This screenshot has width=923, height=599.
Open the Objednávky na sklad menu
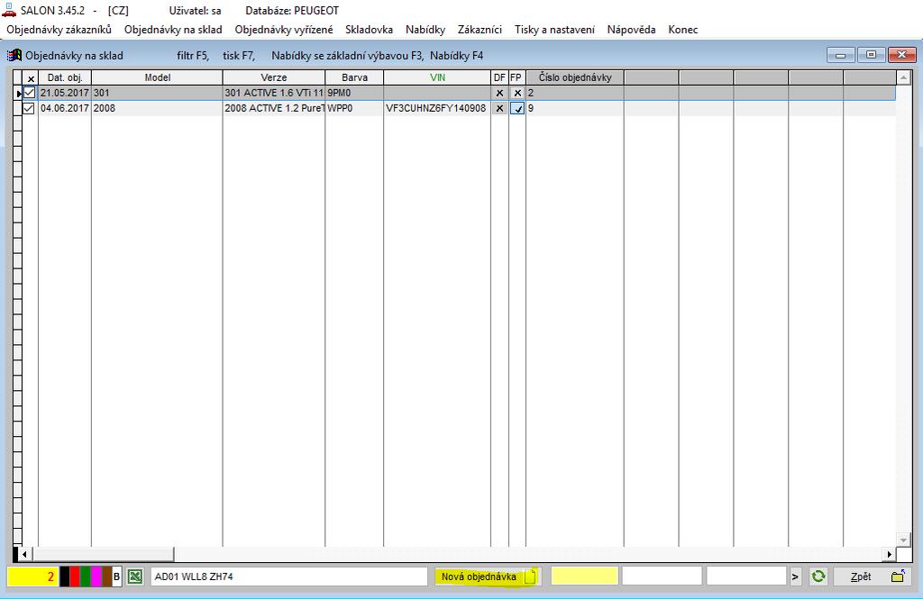pos(173,30)
